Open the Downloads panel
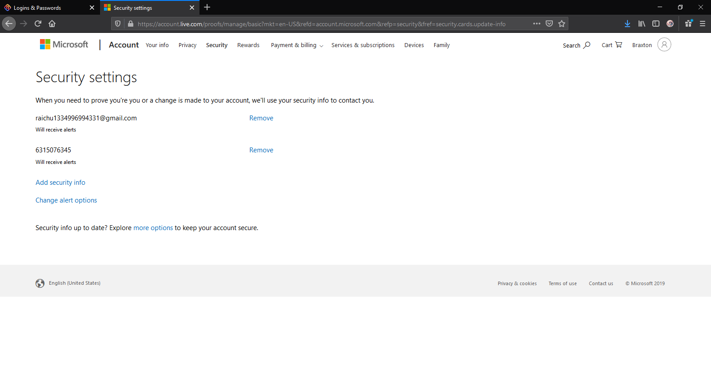The height and width of the screenshot is (382, 711). [627, 24]
